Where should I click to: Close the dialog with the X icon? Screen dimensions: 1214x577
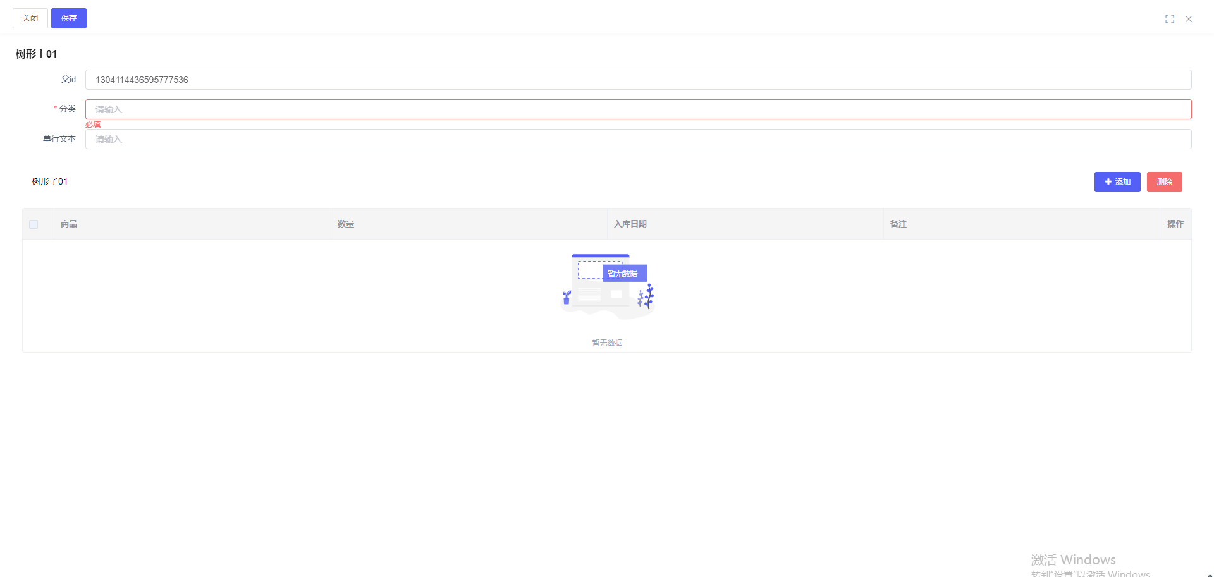pyautogui.click(x=1188, y=19)
